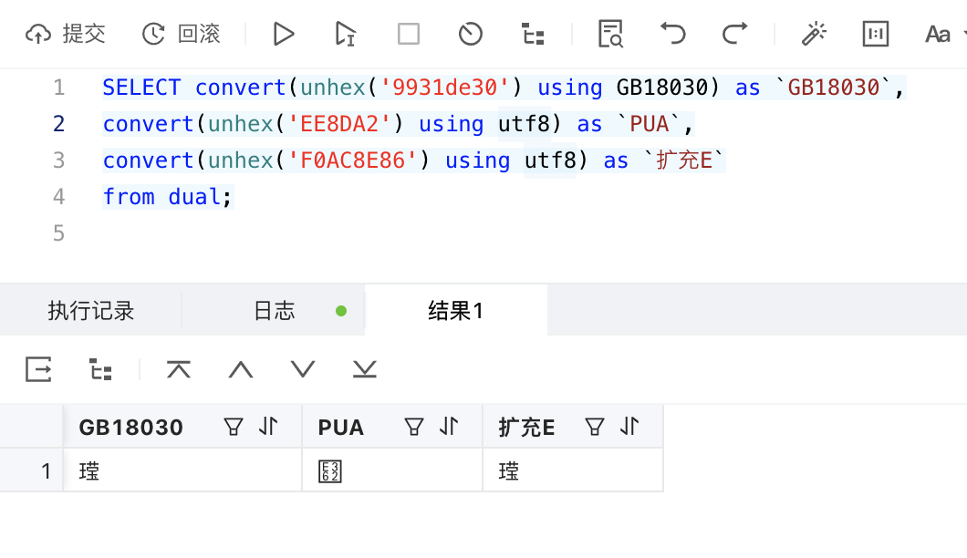This screenshot has width=967, height=558.
Task: Jump to the last result row
Action: [363, 370]
